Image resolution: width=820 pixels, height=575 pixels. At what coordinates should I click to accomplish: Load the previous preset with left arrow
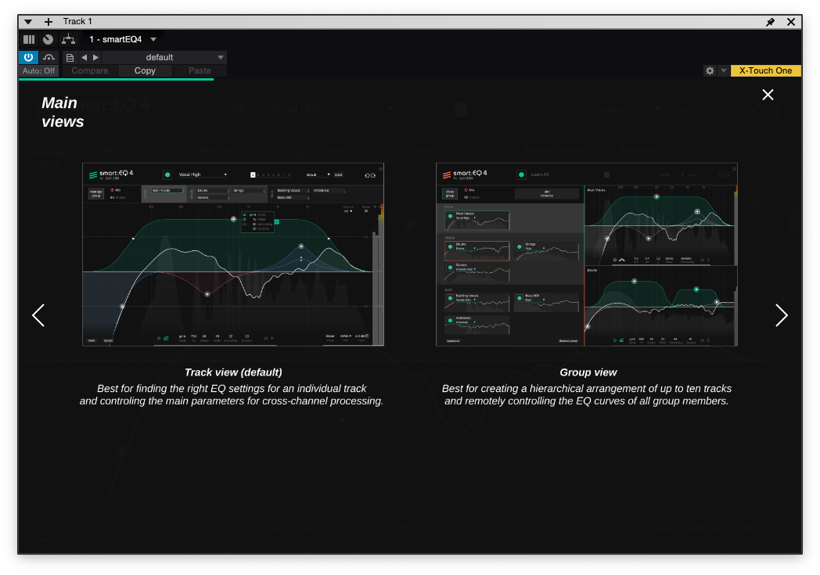[x=85, y=58]
